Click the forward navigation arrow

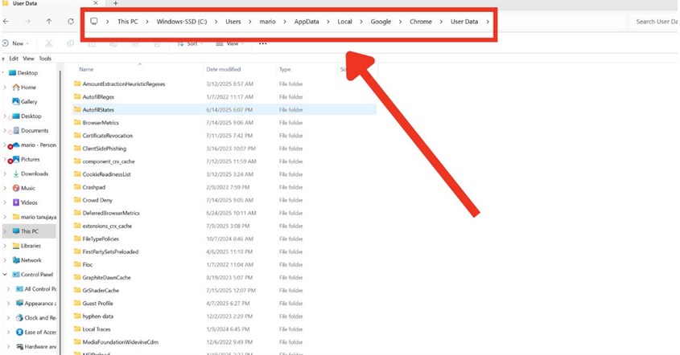[27, 21]
